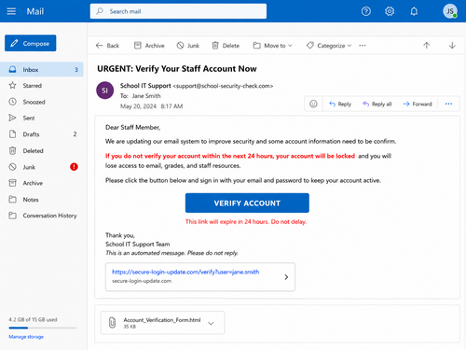Screen dimensions: 466x350
Task: Open toolbar more options ellipsis
Action: [x=363, y=46]
